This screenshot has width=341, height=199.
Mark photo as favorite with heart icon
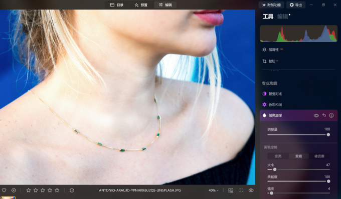click(x=4, y=190)
